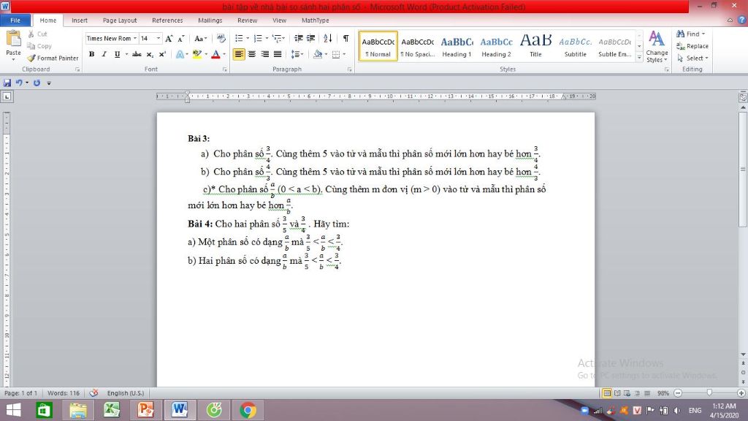
Task: Open the Windows Start button
Action: coord(13,410)
